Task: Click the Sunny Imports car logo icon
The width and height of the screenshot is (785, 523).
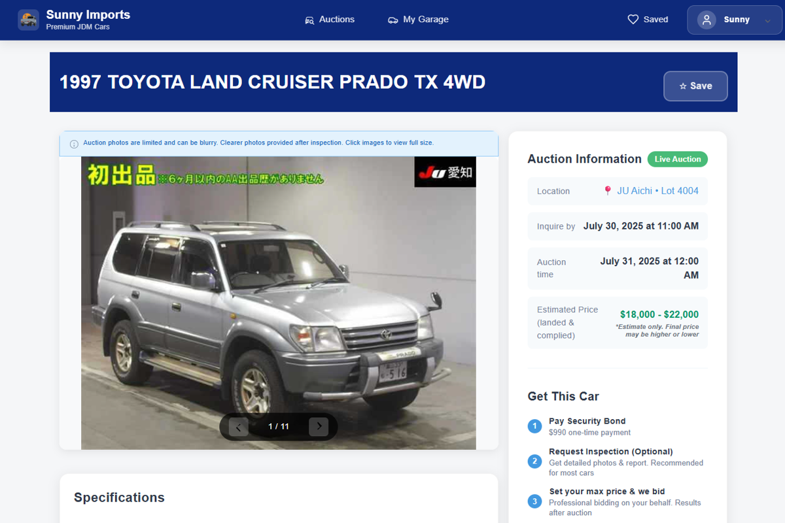Action: (28, 20)
